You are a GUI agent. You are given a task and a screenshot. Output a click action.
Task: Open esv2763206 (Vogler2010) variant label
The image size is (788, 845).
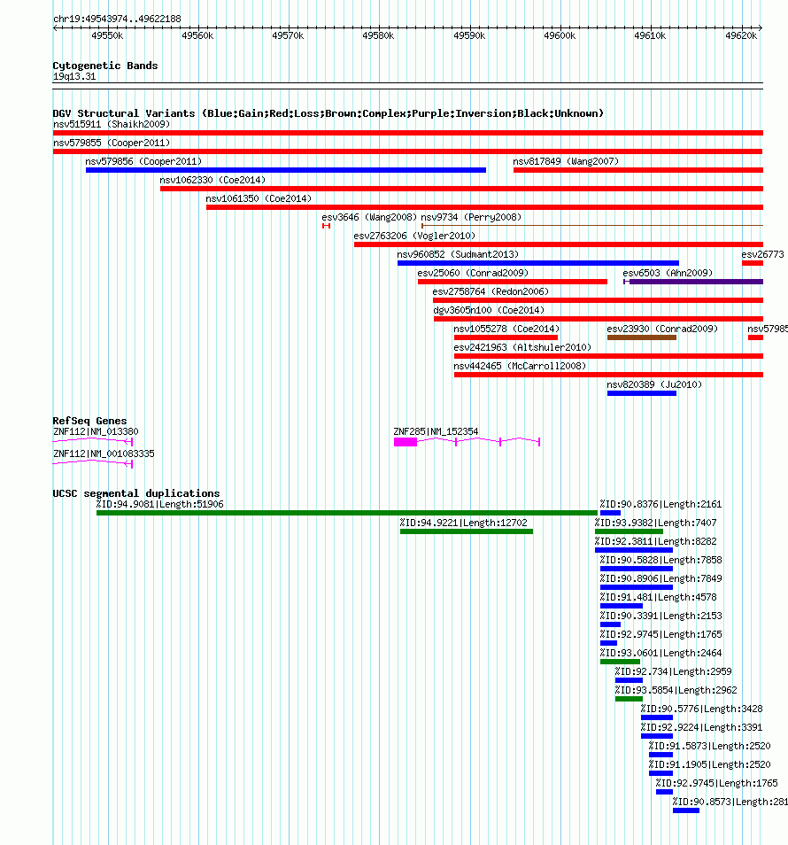(414, 236)
